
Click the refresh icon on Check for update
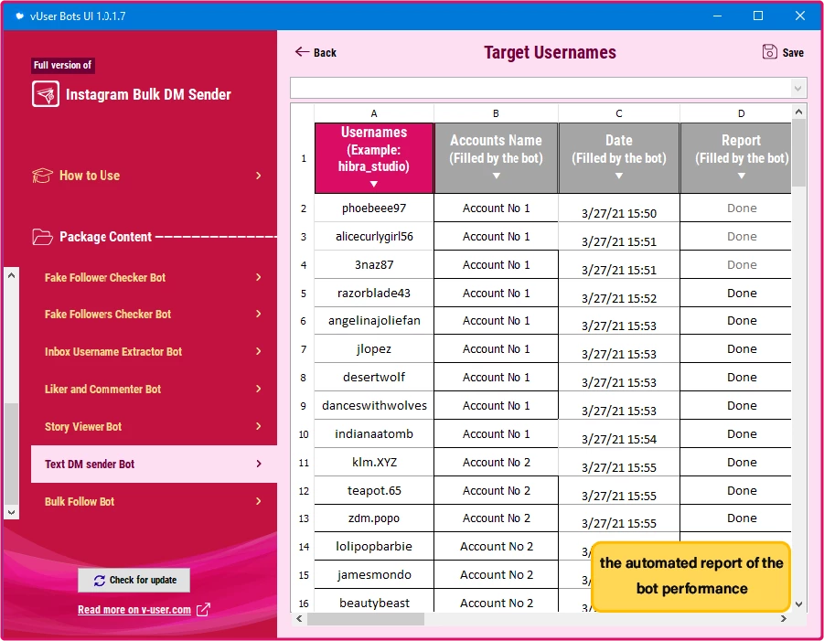pos(100,580)
